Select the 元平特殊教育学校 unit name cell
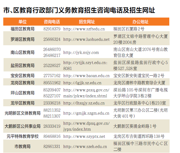 (23, 136)
